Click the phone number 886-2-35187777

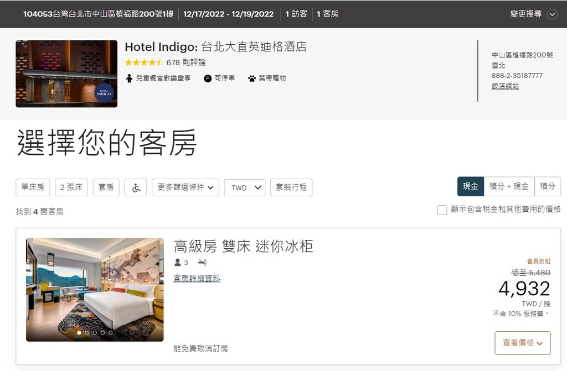click(517, 76)
